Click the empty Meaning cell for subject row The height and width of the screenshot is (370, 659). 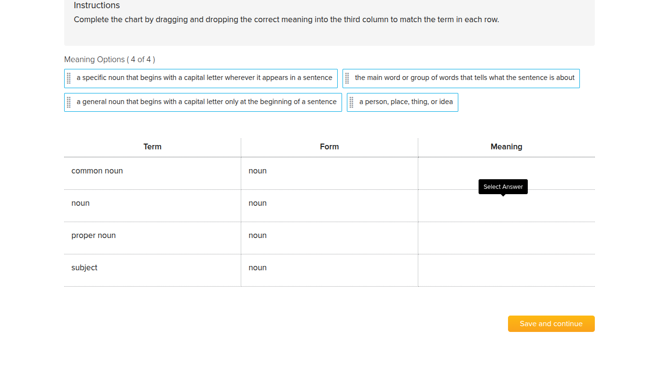[x=506, y=270]
